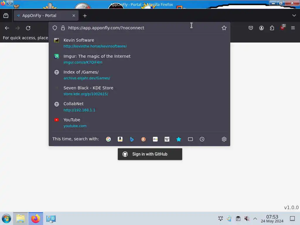The width and height of the screenshot is (300, 225).
Task: Expand hidden system tray icons arrow
Action: pos(255,218)
